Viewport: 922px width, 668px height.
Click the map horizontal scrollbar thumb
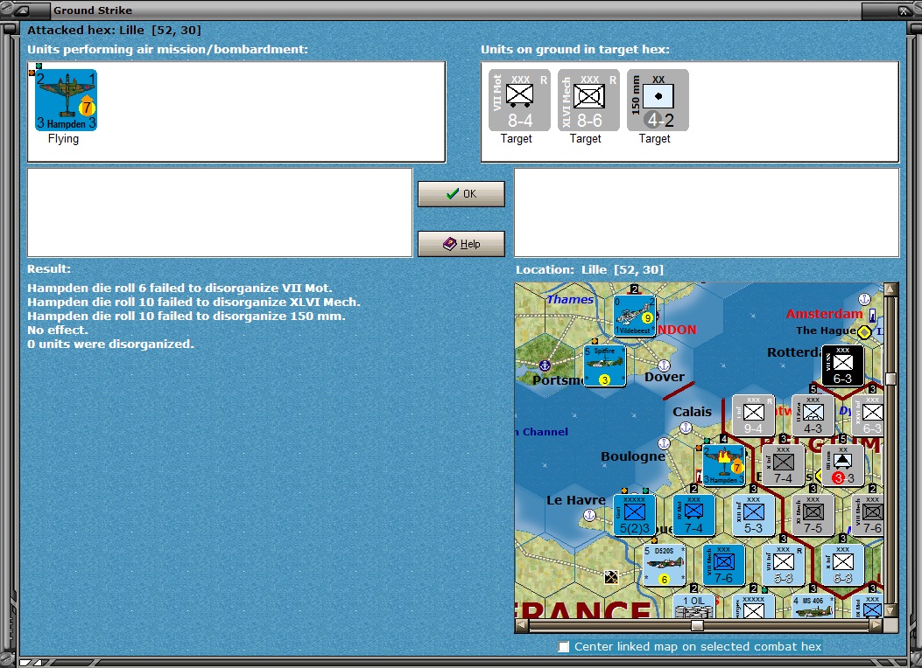pos(697,626)
